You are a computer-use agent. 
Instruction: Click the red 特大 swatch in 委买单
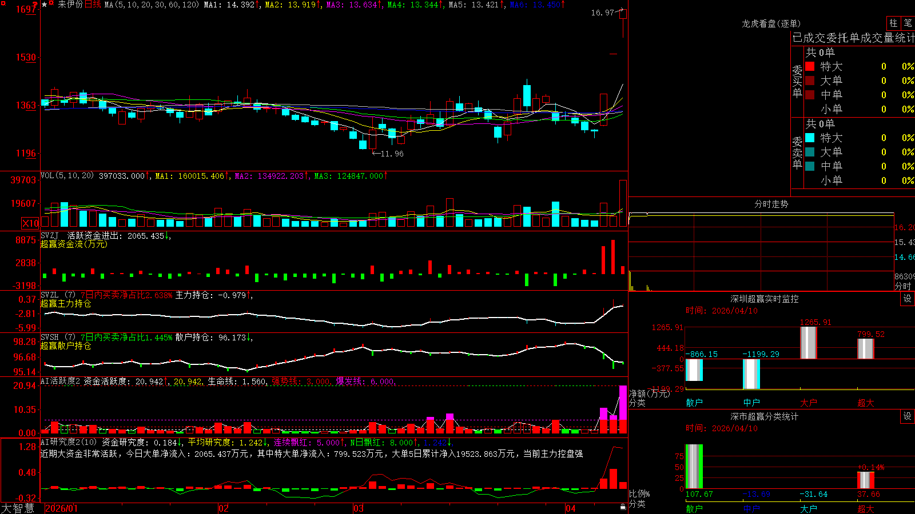click(810, 66)
